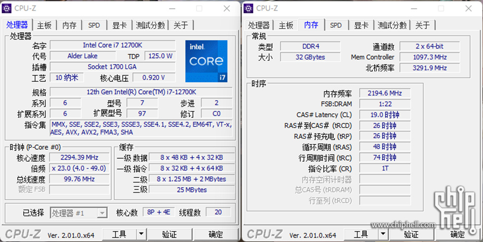Click the 工具 button in the right window
The height and width of the screenshot is (242, 483).
point(361,234)
